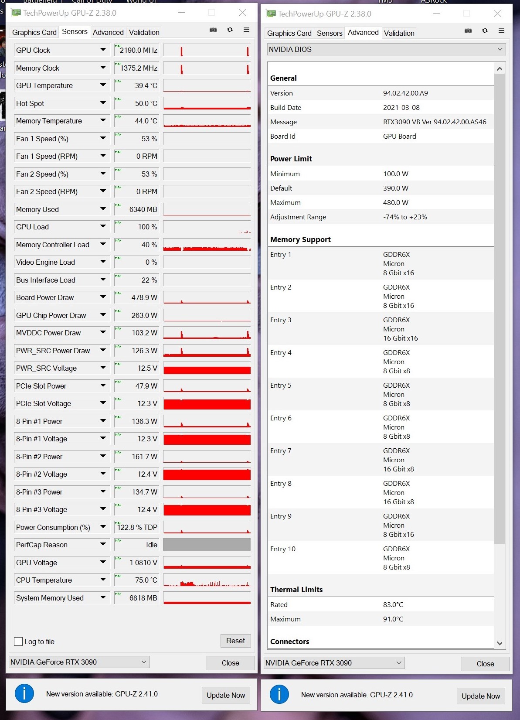The width and height of the screenshot is (520, 720).
Task: Click screenshot camera icon in Advanced window
Action: pyautogui.click(x=468, y=31)
